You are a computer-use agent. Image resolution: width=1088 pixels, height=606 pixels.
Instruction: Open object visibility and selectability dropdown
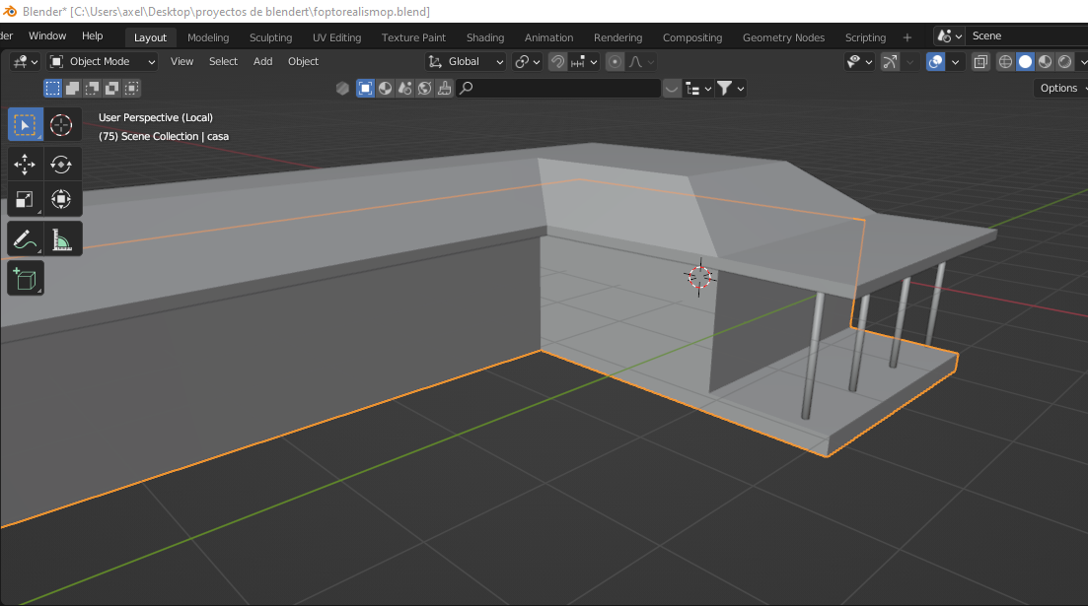859,62
